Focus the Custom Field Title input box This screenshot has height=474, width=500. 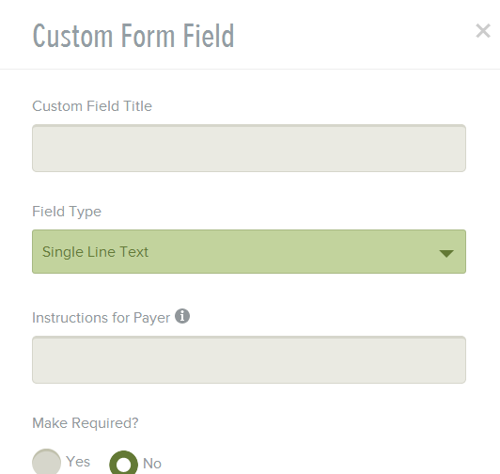point(249,148)
